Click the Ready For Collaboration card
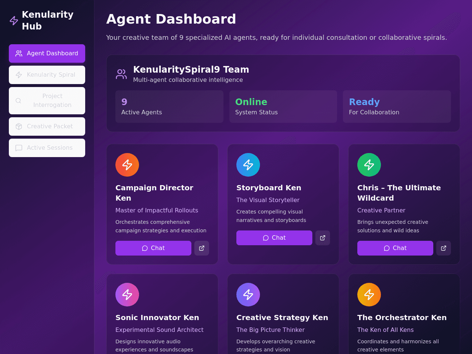This screenshot has width=472, height=354. tap(397, 107)
